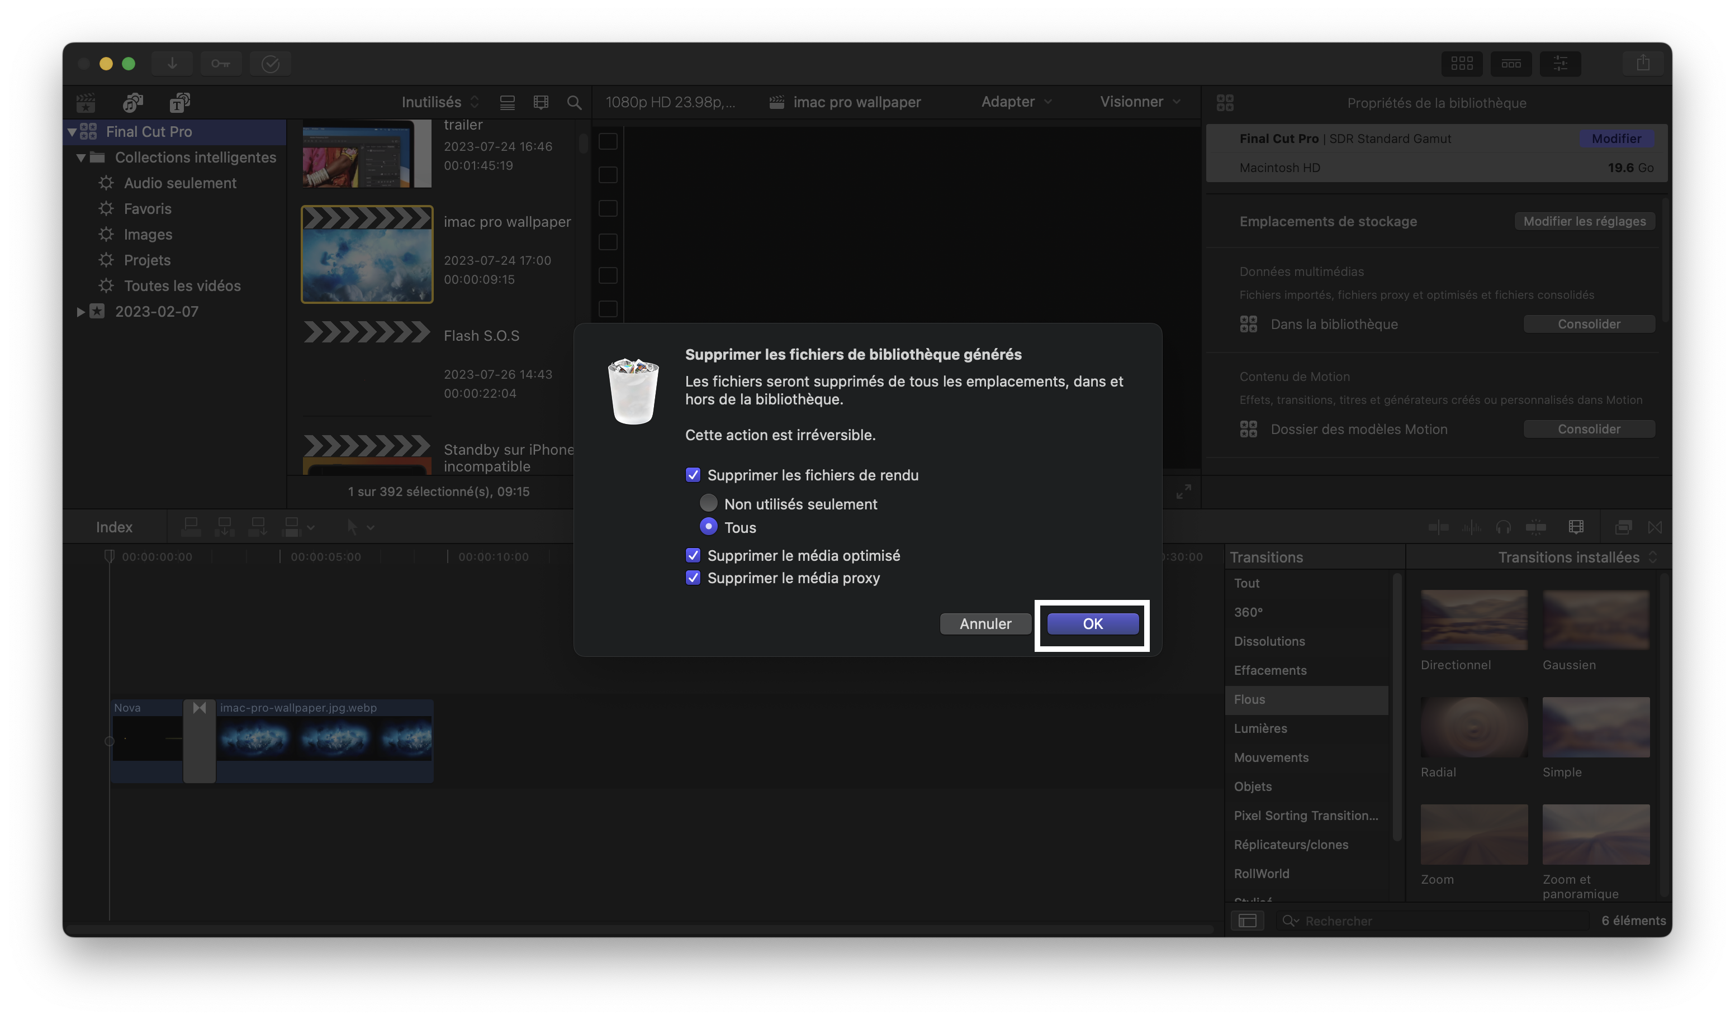
Task: Open the Inutilisés filter dropdown
Action: coord(440,102)
